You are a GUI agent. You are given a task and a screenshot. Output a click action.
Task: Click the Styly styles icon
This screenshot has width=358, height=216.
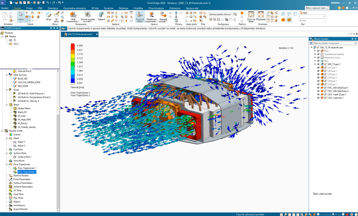(x=304, y=13)
